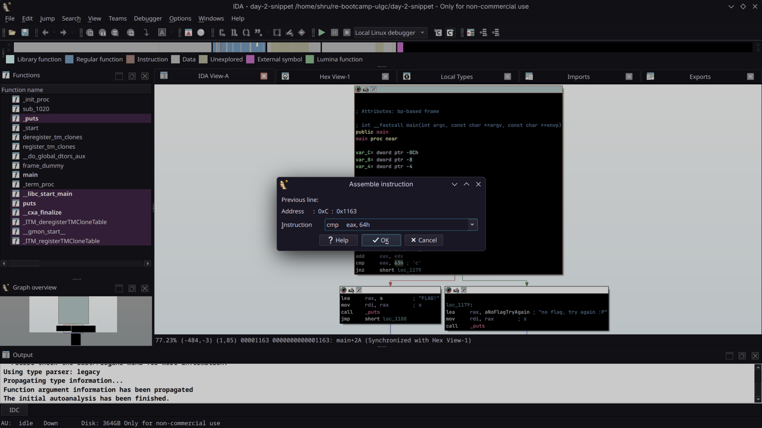Open the Debugger menu
762x428 pixels.
[x=148, y=18]
